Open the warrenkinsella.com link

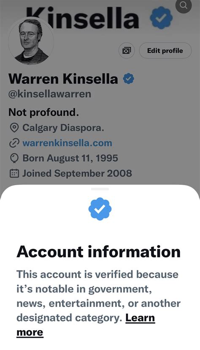67,143
